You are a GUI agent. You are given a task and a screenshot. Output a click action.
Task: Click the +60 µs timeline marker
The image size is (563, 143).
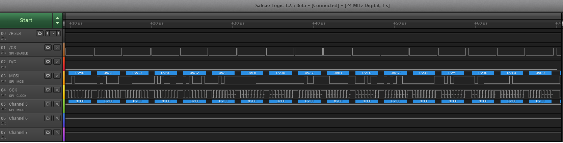481,24
